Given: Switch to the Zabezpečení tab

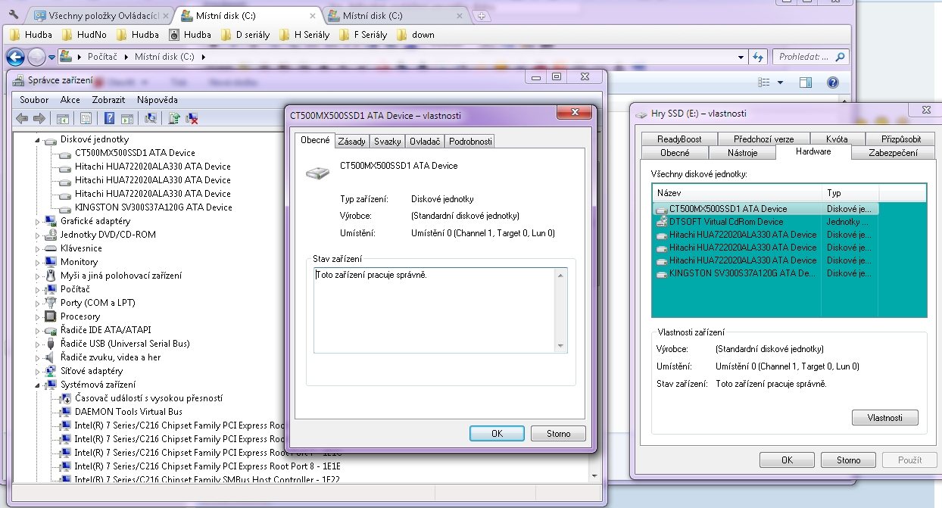Looking at the screenshot, I should pyautogui.click(x=889, y=153).
